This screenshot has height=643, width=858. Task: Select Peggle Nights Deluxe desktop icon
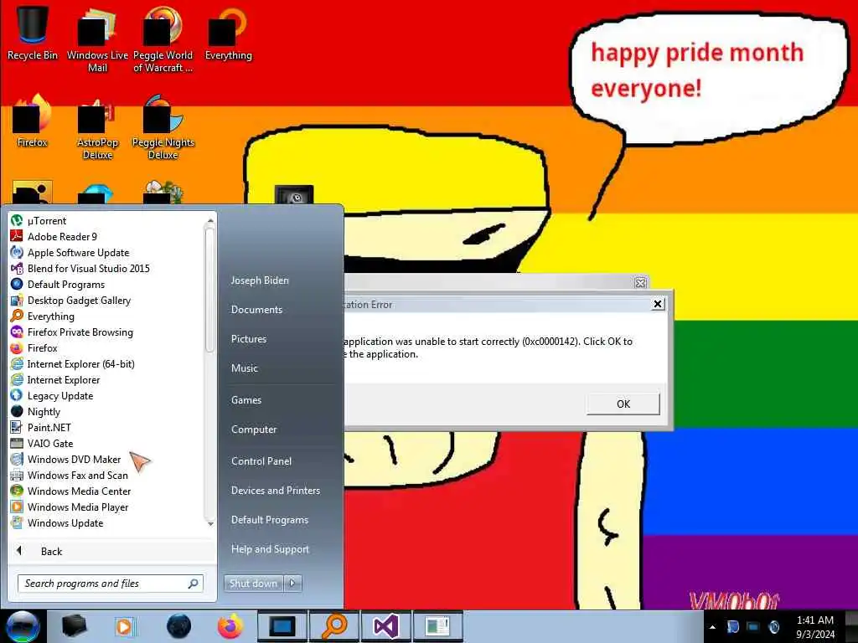point(163,127)
